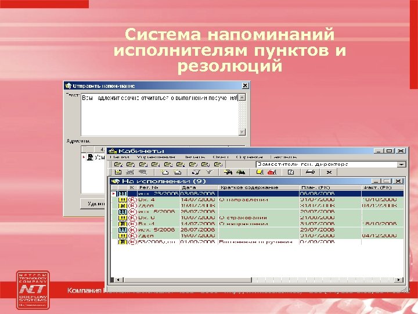
Task: Expand Заместители ген. директора combo box arrow
Action: [402, 165]
